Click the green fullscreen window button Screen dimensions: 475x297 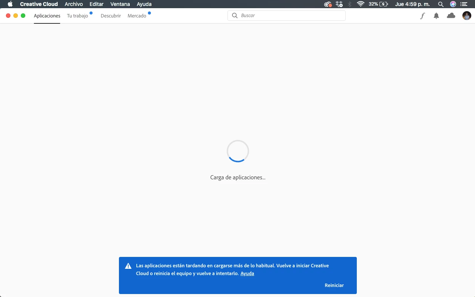pyautogui.click(x=23, y=16)
